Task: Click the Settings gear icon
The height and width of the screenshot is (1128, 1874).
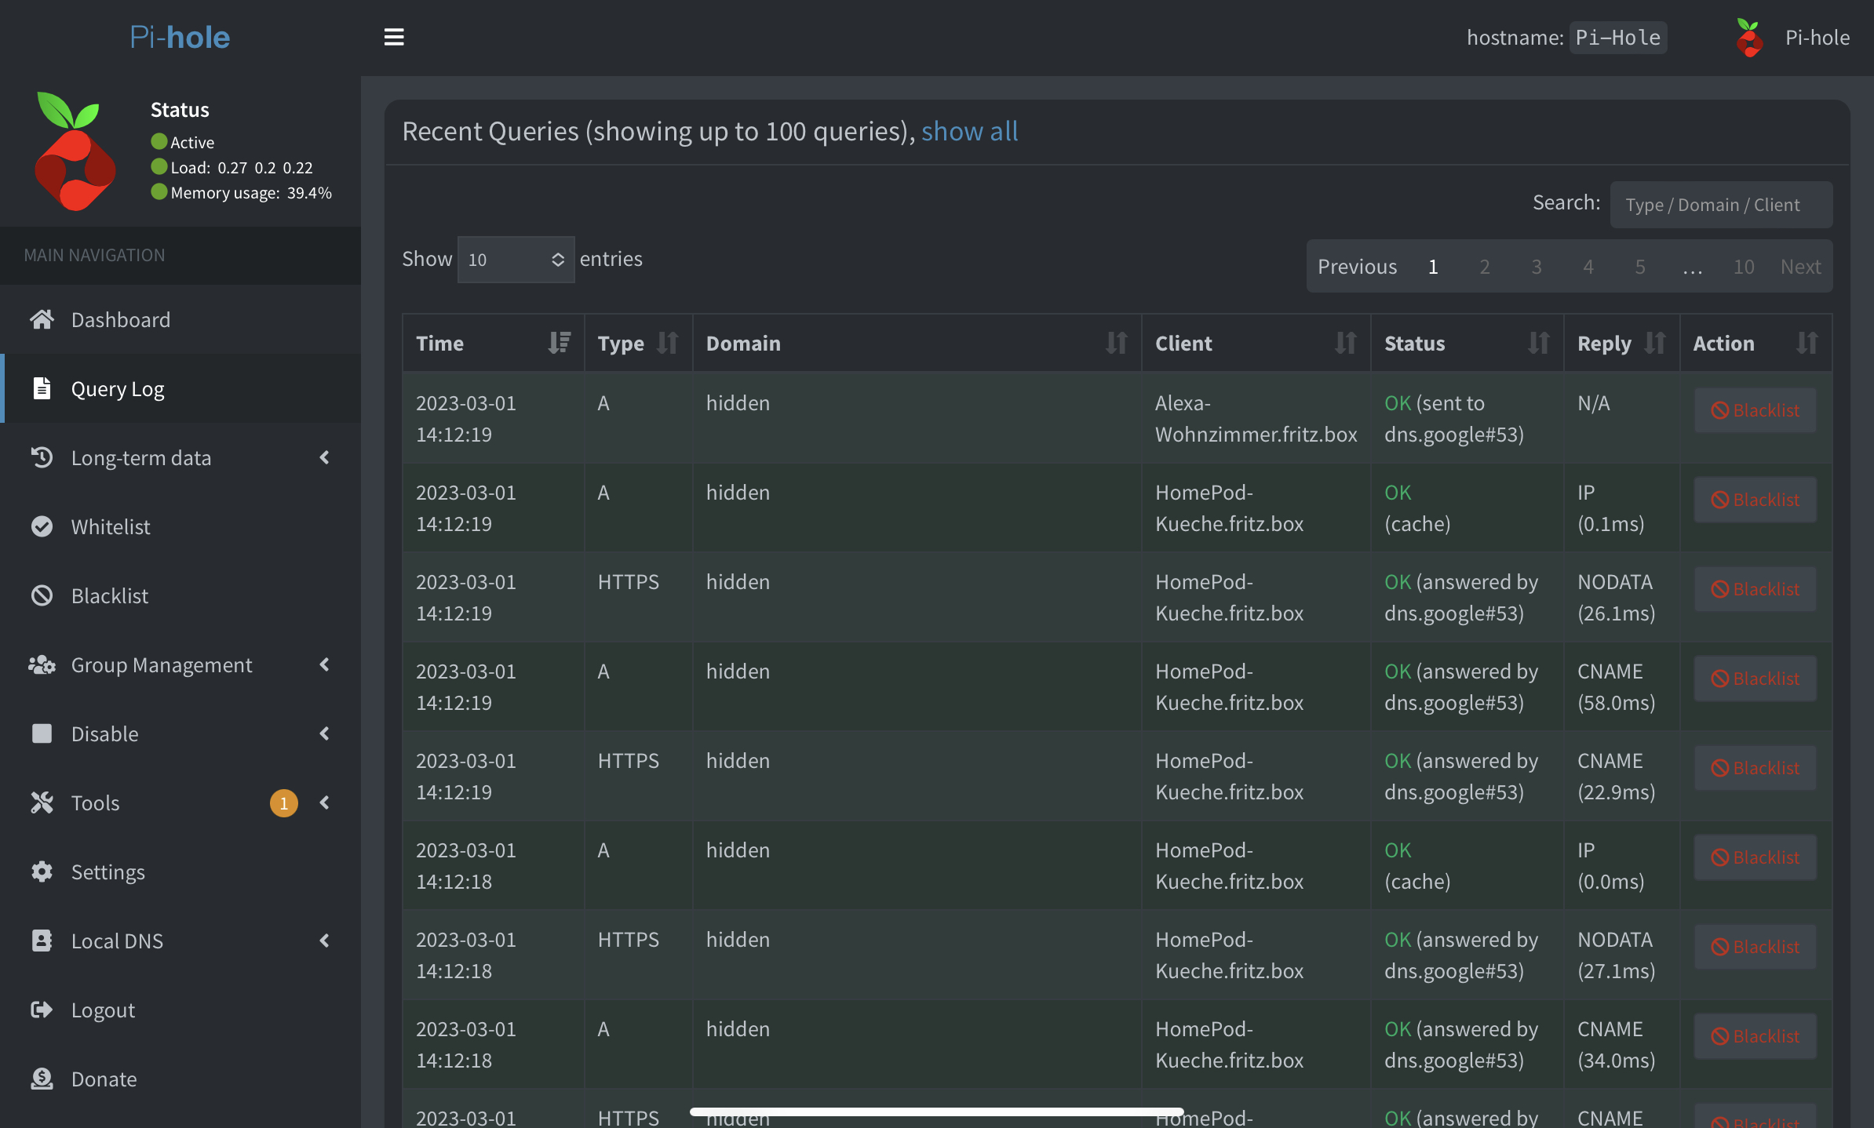Action: 42,871
